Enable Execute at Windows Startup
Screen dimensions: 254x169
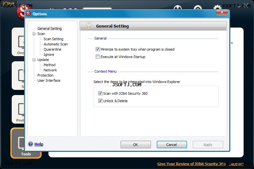coord(98,57)
